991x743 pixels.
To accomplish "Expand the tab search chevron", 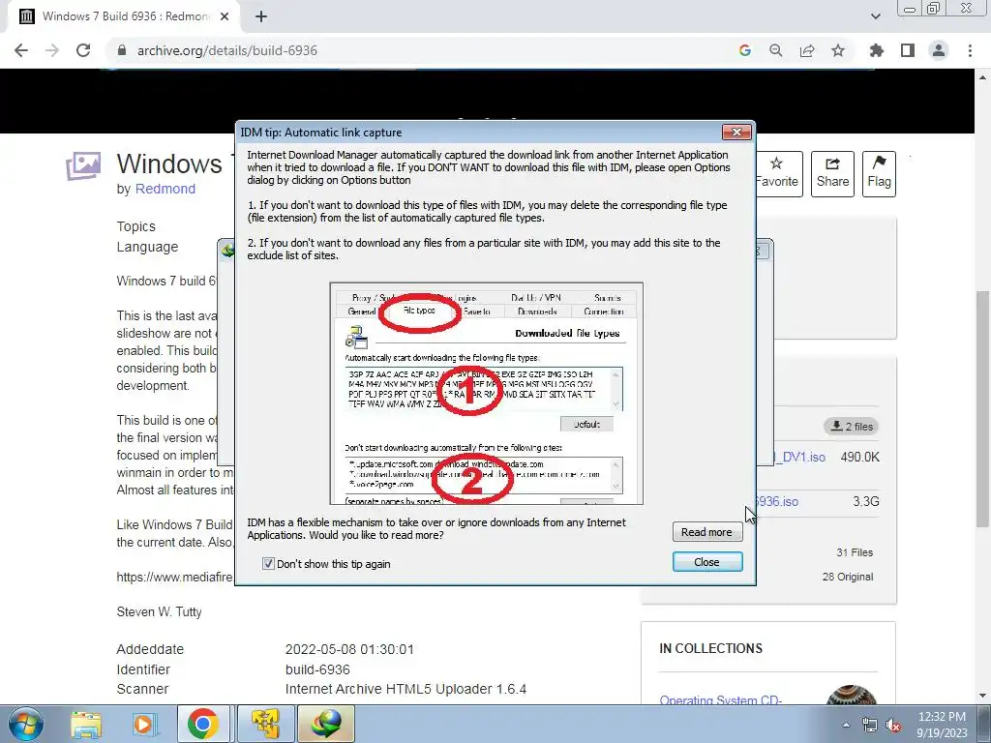I will [875, 16].
